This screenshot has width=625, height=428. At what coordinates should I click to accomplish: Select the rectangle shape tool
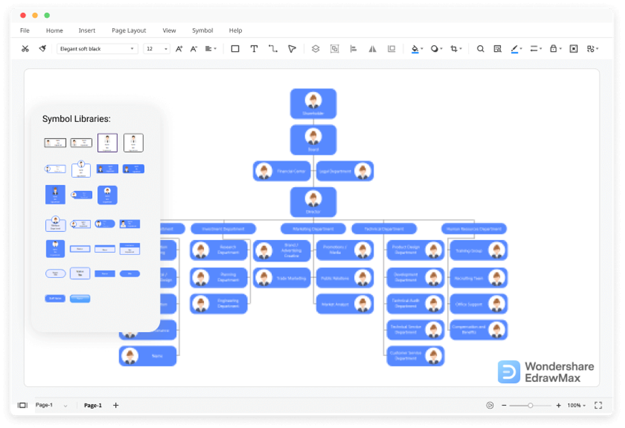(x=235, y=49)
